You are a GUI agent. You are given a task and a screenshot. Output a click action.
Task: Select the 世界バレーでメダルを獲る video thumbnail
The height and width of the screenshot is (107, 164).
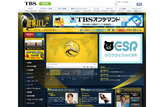tap(77, 72)
